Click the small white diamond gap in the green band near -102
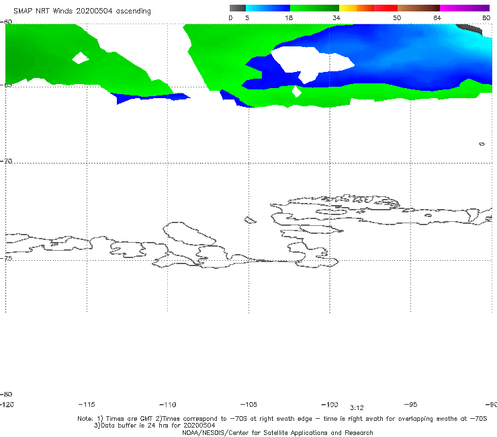This screenshot has height=437, width=497. (296, 91)
